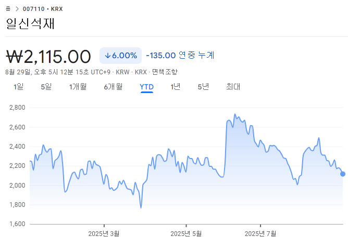Switch chart to 1년 range
Screen dimensions: 348x237
click(175, 87)
